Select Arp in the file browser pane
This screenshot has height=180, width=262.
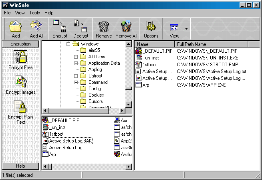point(49,154)
